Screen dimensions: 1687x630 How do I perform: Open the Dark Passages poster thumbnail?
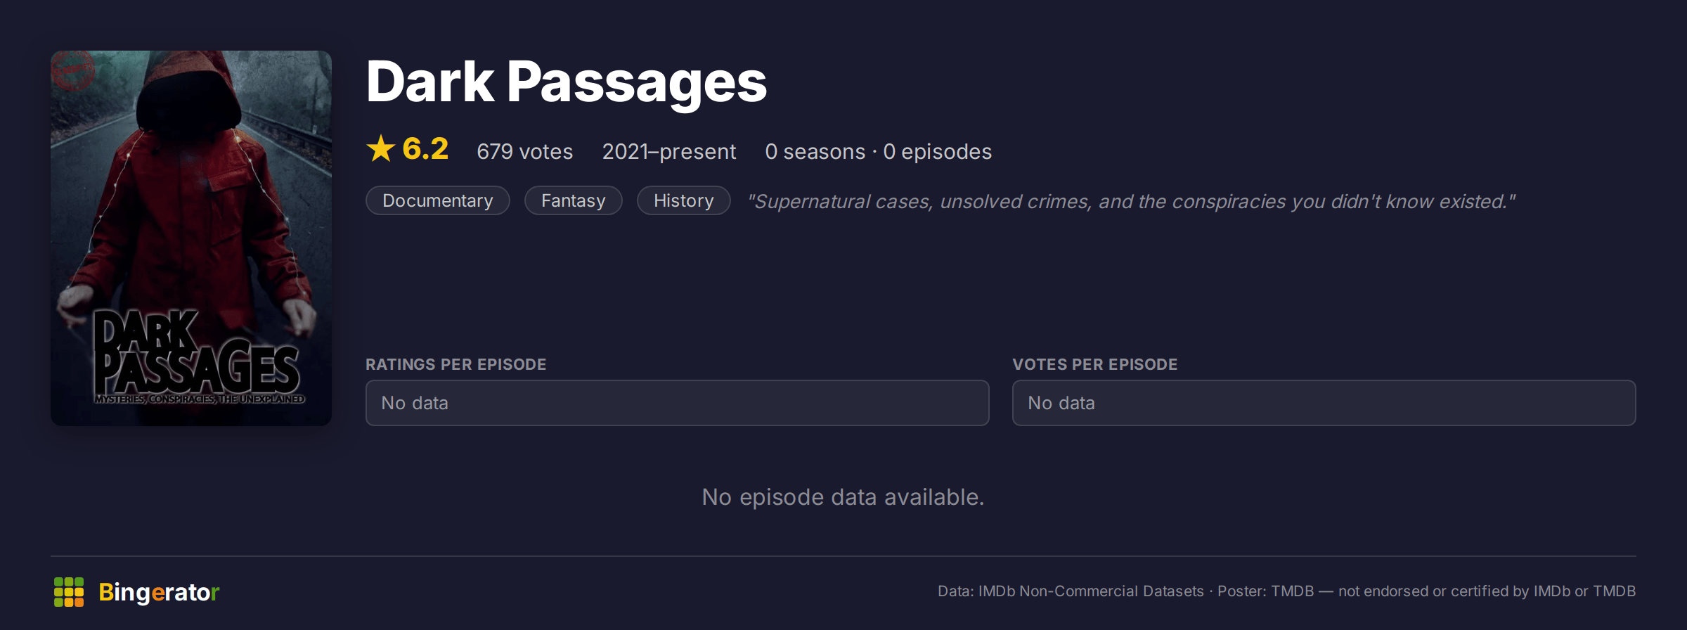[191, 238]
